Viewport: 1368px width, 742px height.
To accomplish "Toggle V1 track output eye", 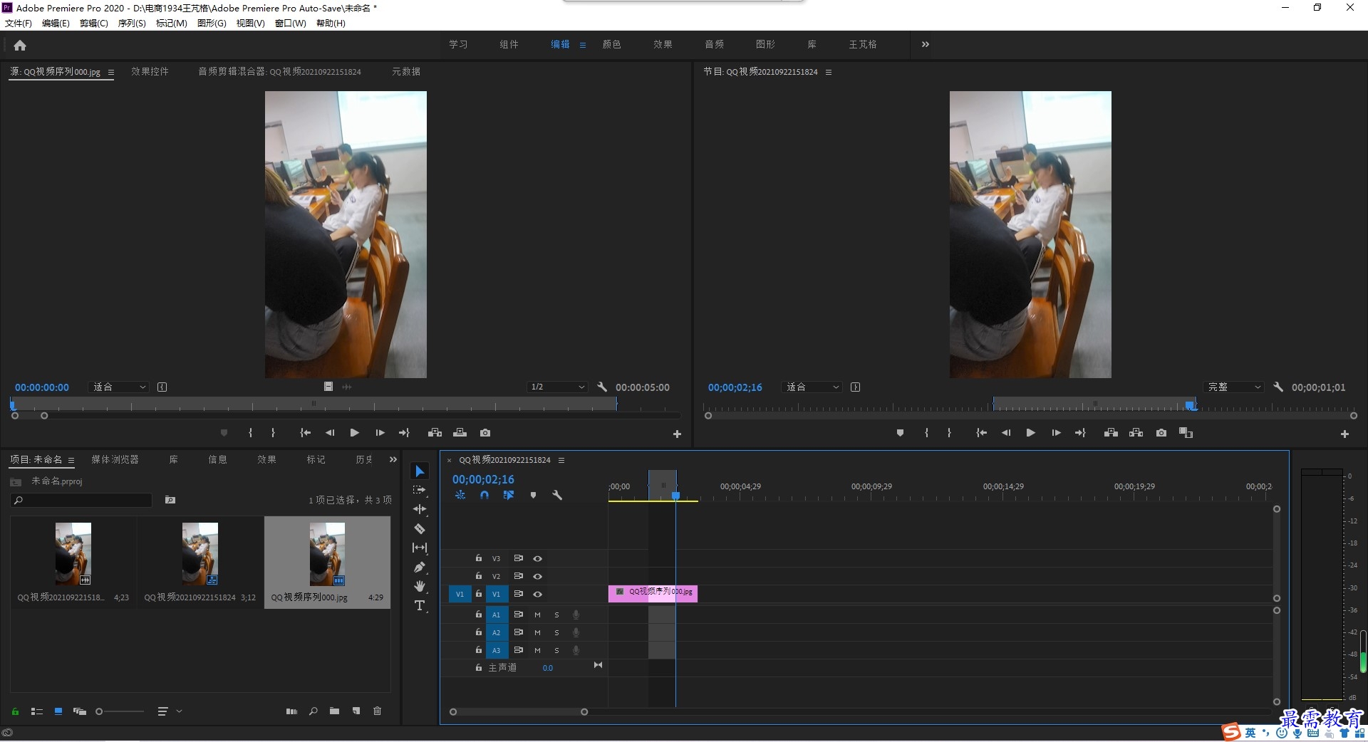I will 538,595.
